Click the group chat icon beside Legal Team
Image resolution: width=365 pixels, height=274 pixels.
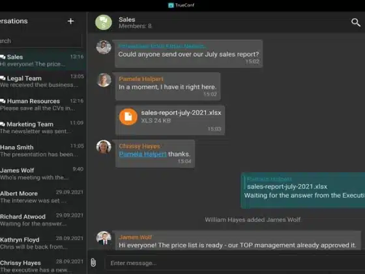(3, 78)
